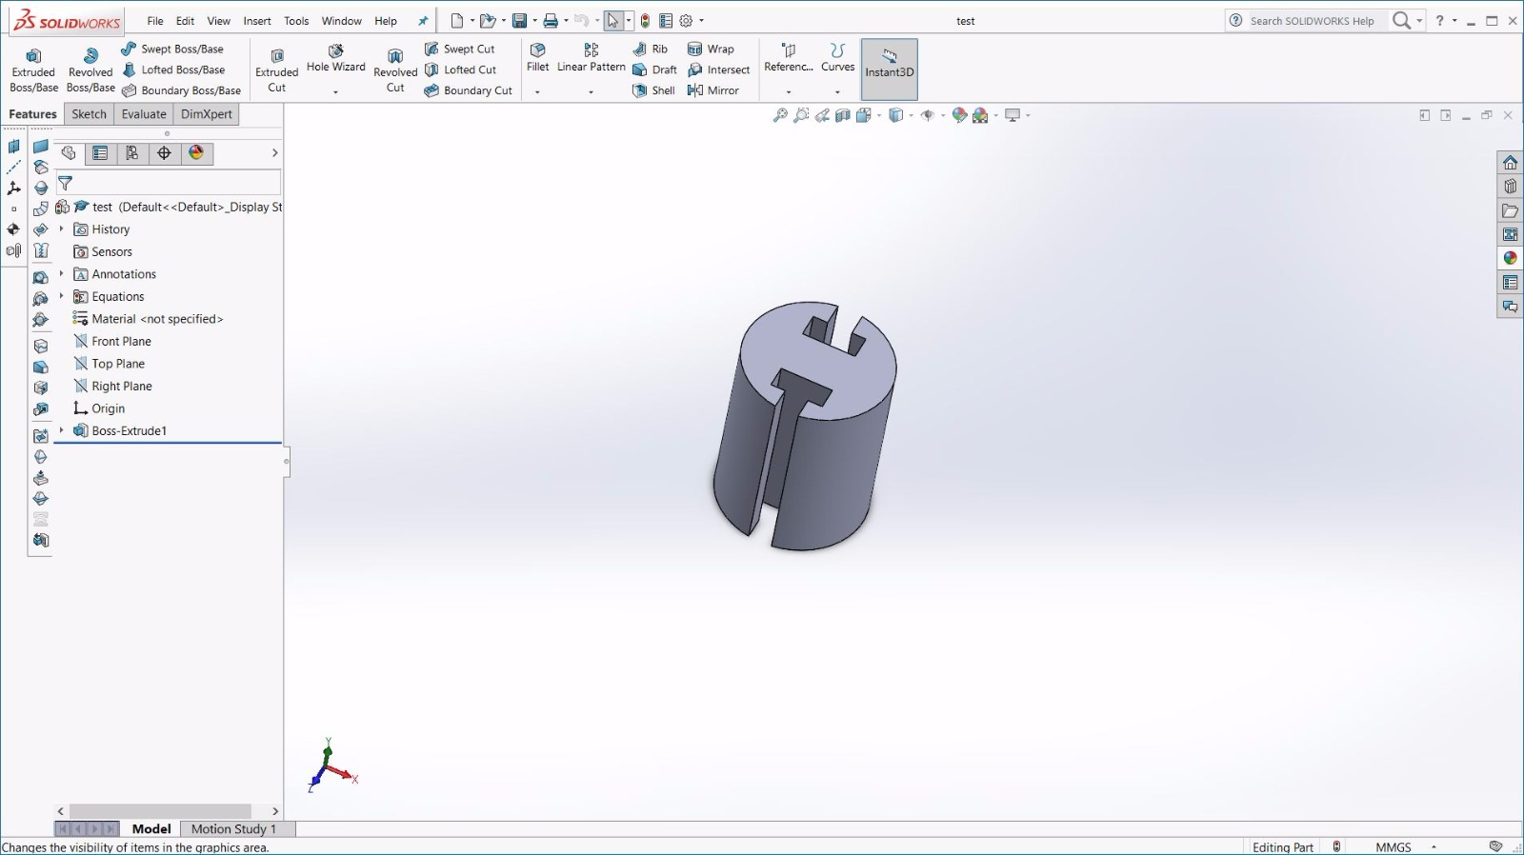Go to SOLIDWORKS Resources home in task pane
The height and width of the screenshot is (855, 1524).
click(1510, 163)
